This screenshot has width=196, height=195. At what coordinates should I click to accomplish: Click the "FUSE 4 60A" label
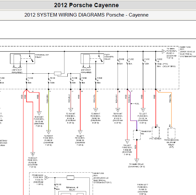(75, 80)
